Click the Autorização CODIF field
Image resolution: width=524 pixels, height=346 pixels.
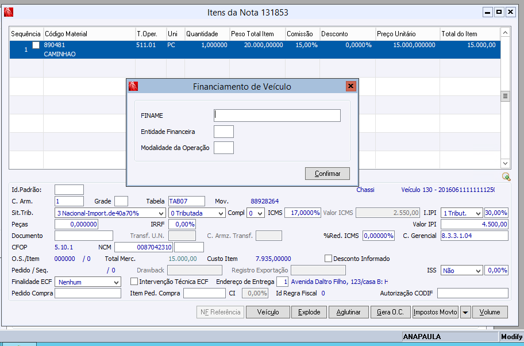tap(473, 293)
